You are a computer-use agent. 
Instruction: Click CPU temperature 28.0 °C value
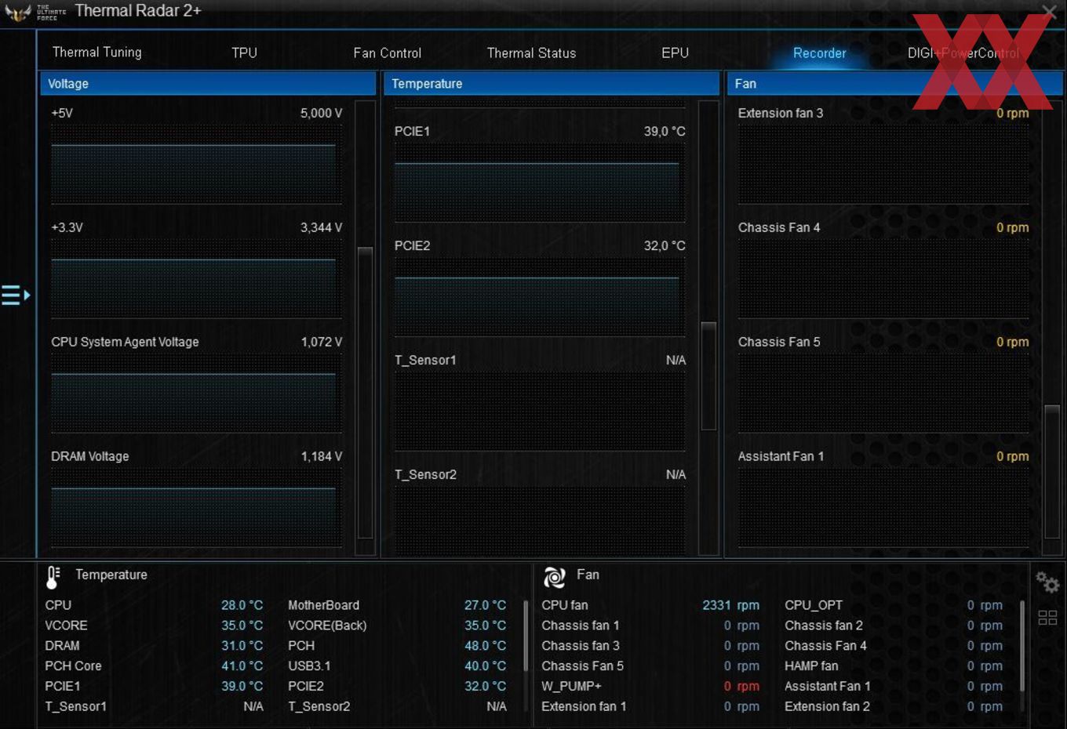[242, 605]
